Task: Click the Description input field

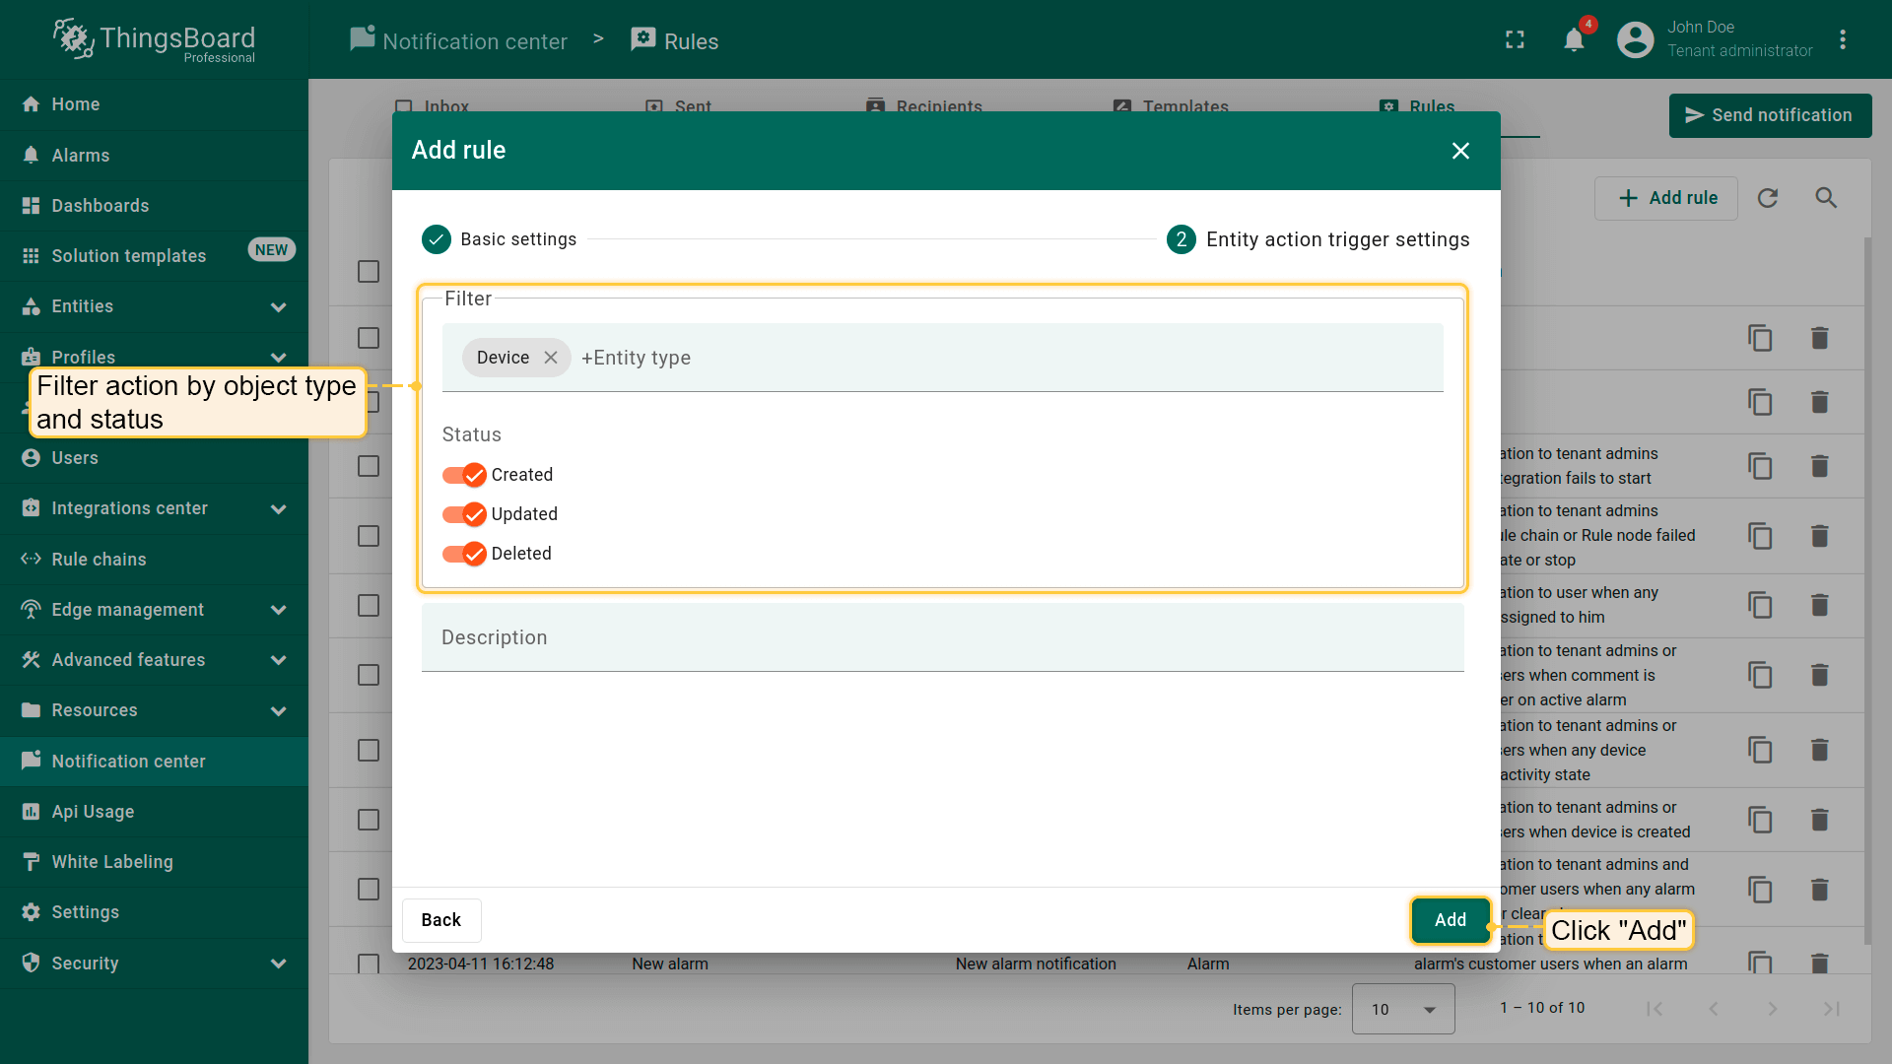Action: tap(941, 637)
